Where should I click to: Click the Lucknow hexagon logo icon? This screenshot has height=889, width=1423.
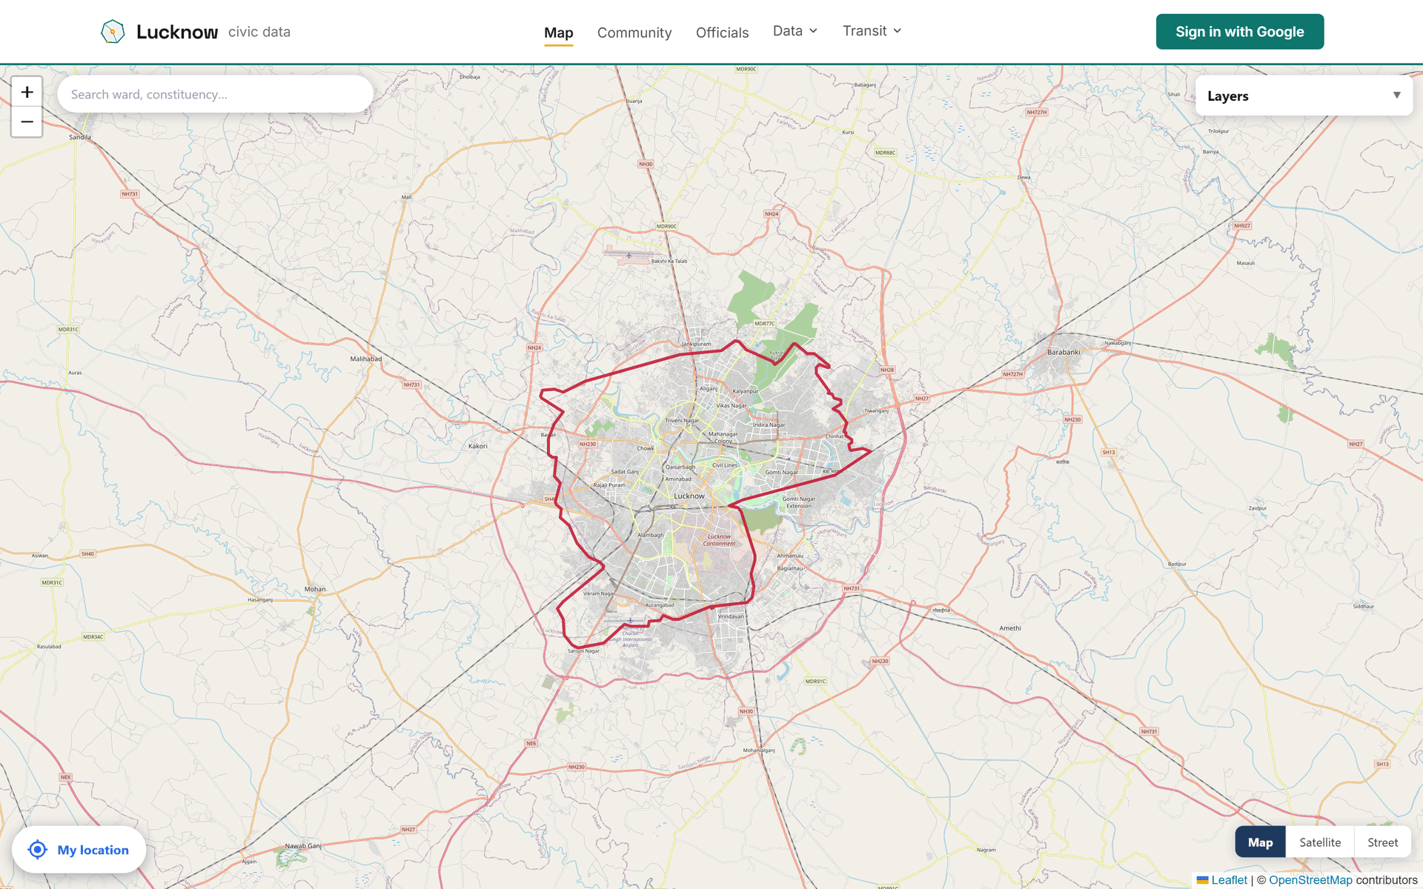coord(113,32)
